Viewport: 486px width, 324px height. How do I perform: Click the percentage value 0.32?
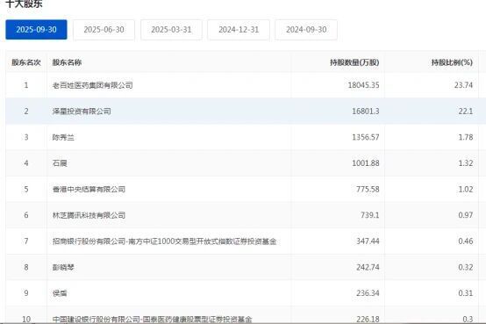pos(466,267)
